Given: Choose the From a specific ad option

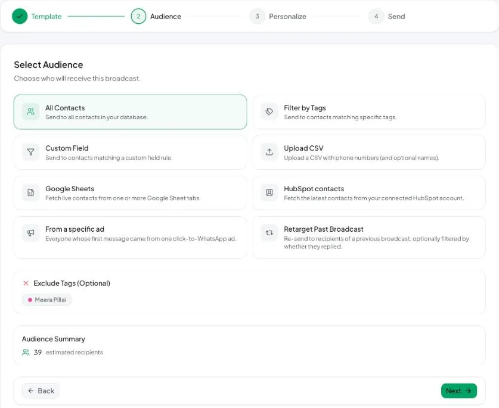Looking at the screenshot, I should coord(130,237).
